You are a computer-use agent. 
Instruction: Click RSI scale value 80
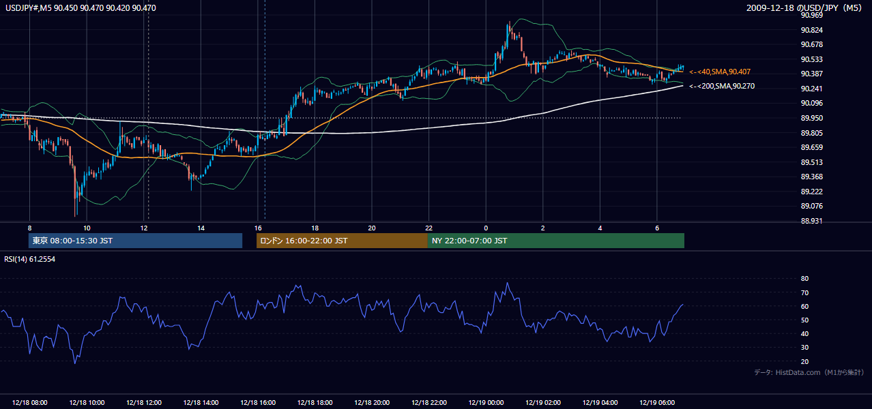click(804, 279)
